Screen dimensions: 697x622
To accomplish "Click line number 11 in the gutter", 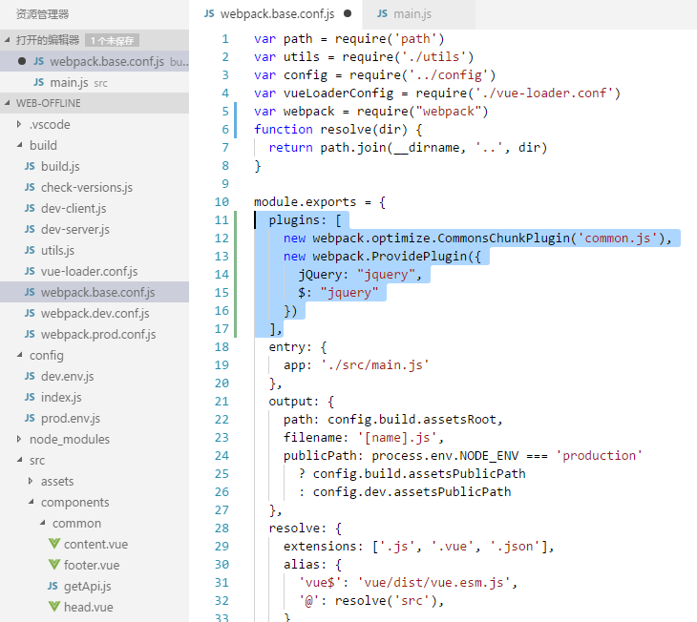I will [x=222, y=220].
